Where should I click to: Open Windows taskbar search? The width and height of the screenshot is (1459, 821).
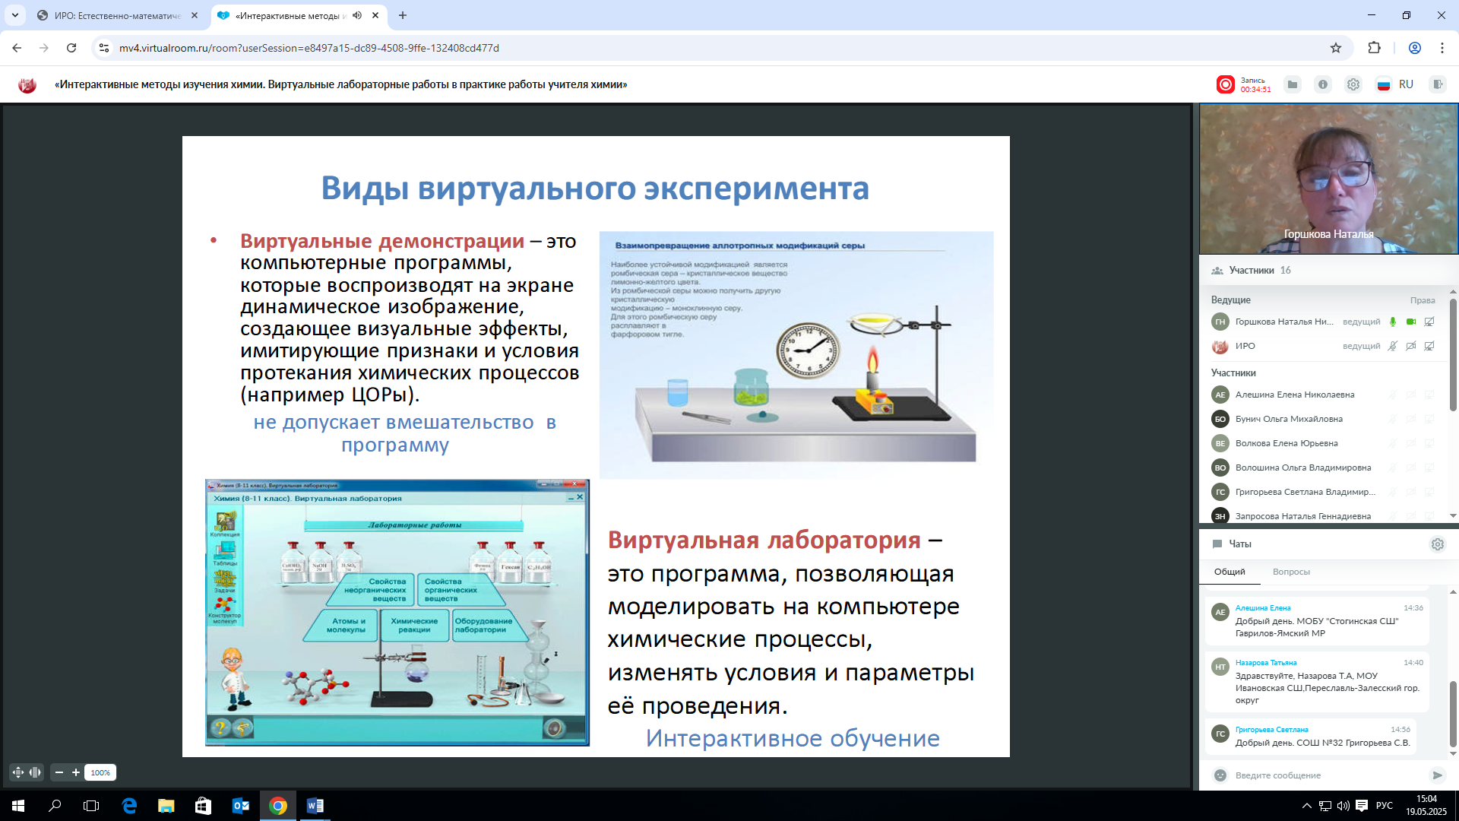[55, 806]
